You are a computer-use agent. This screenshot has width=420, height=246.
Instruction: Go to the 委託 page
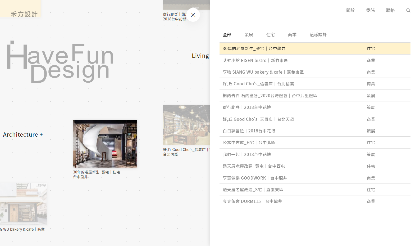click(x=370, y=10)
